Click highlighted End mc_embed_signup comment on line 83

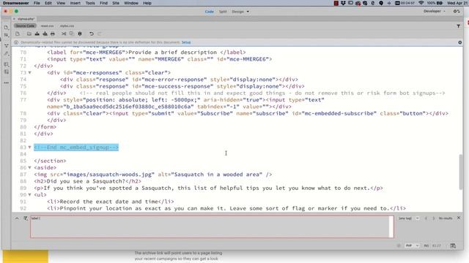(76, 148)
